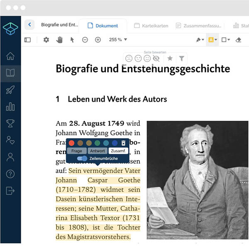Image resolution: width=249 pixels, height=249 pixels.
Task: Go to the Home sidebar icon
Action: (x=10, y=56)
